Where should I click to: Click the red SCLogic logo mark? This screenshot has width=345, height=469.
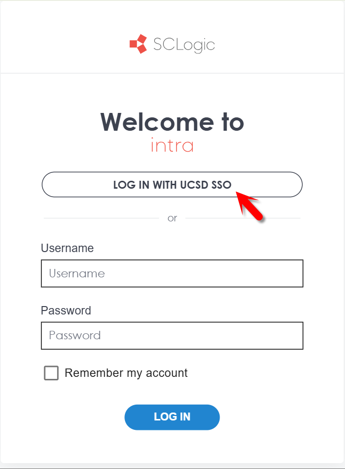tap(138, 45)
